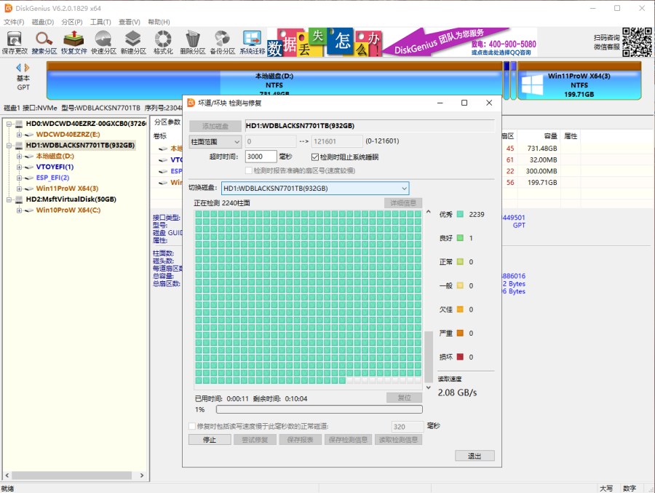
Task: Stop the scan with 停止 button
Action: [x=210, y=440]
